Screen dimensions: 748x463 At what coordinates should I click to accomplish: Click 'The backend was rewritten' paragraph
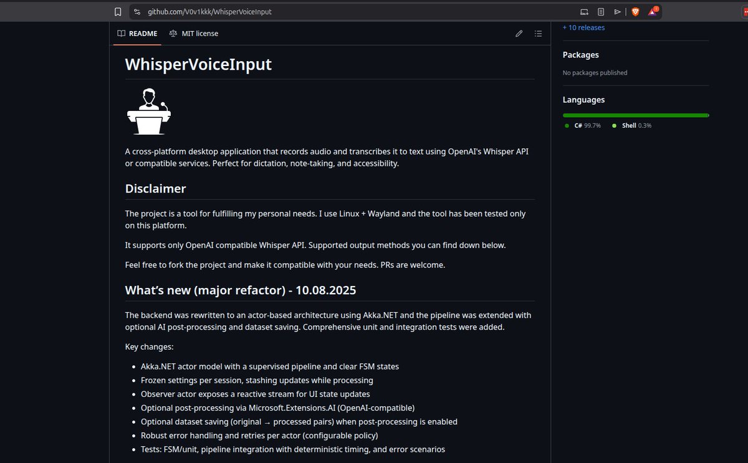point(328,321)
